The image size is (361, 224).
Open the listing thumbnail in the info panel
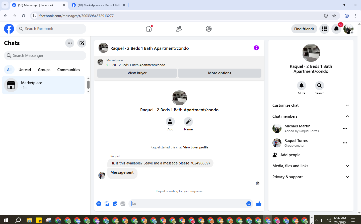[x=311, y=53]
